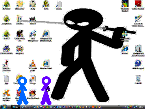Image resolution: width=145 pixels, height=109 pixels.
Task: Launch the PhotoFiltre Studio X shortcut
Action: [125, 6]
